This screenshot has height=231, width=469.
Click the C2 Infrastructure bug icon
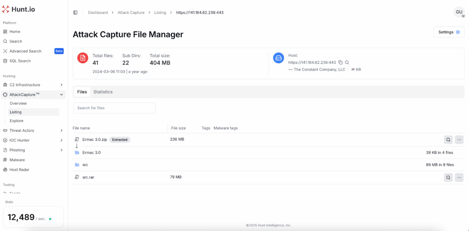(x=5, y=85)
